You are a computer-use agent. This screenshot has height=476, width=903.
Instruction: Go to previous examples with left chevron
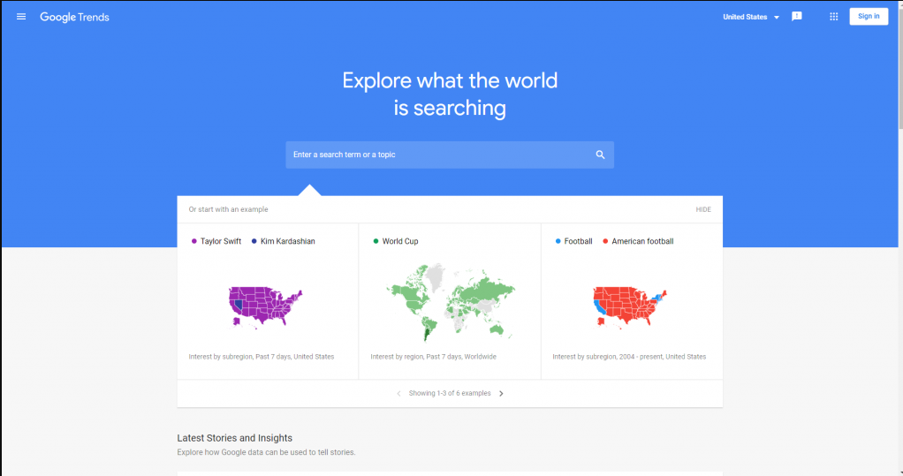coord(398,394)
